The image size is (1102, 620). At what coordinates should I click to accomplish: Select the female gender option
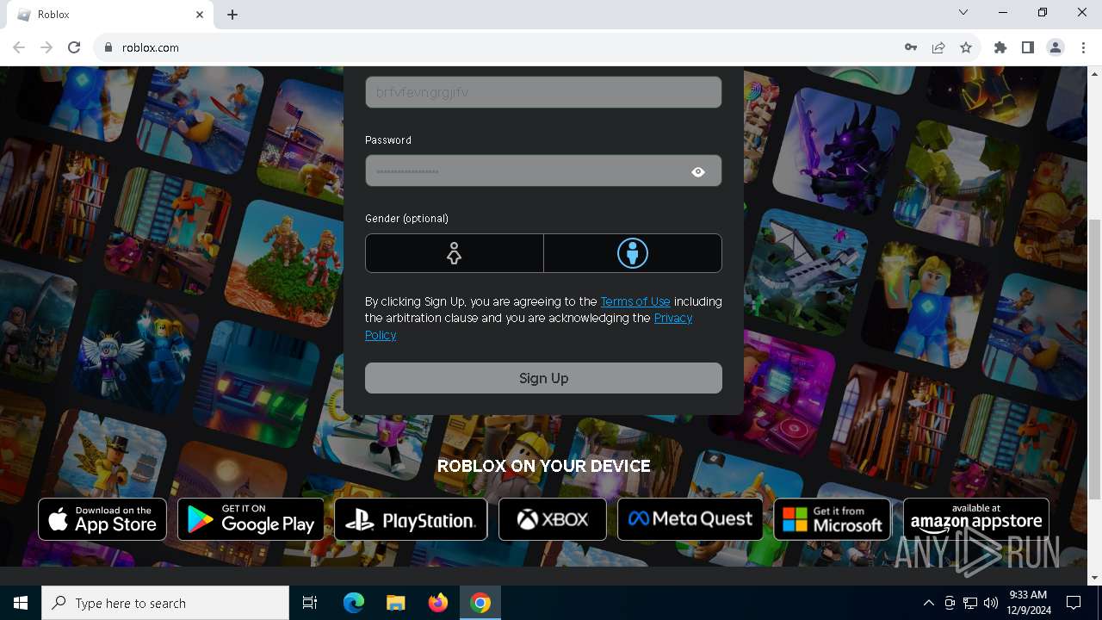(x=455, y=253)
